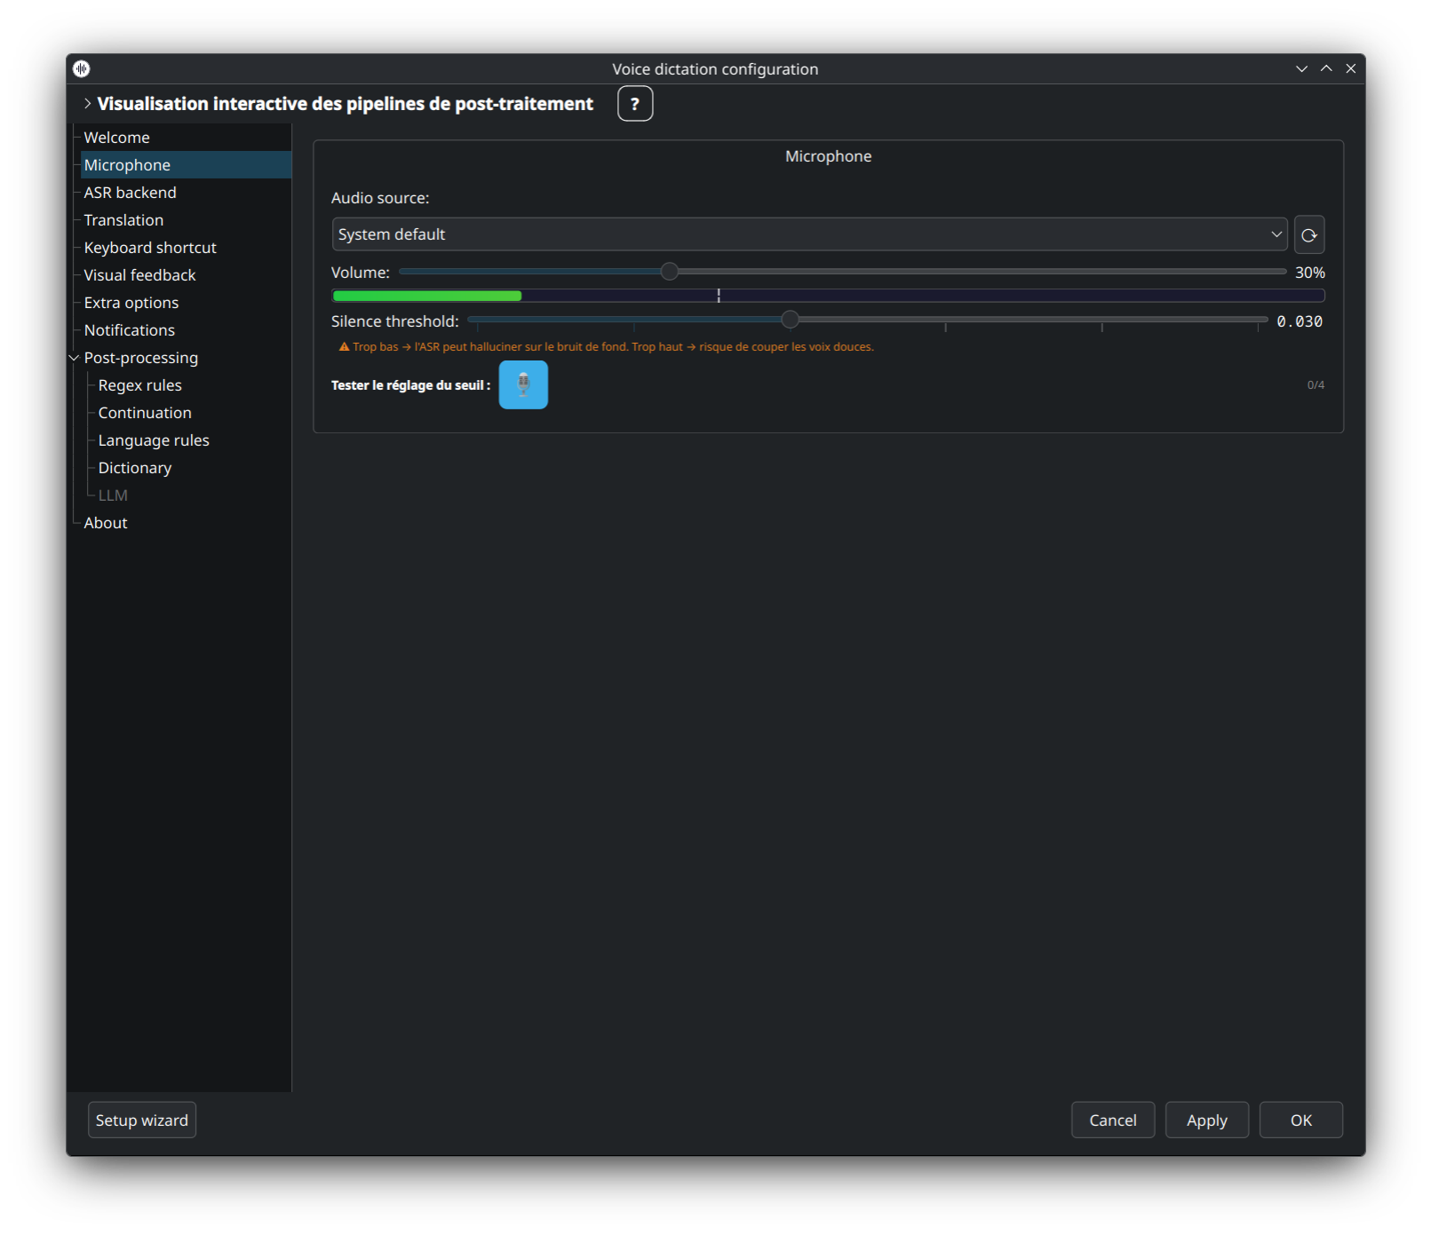Adjust the Volume slider handle
This screenshot has width=1431, height=1235.
coord(670,271)
